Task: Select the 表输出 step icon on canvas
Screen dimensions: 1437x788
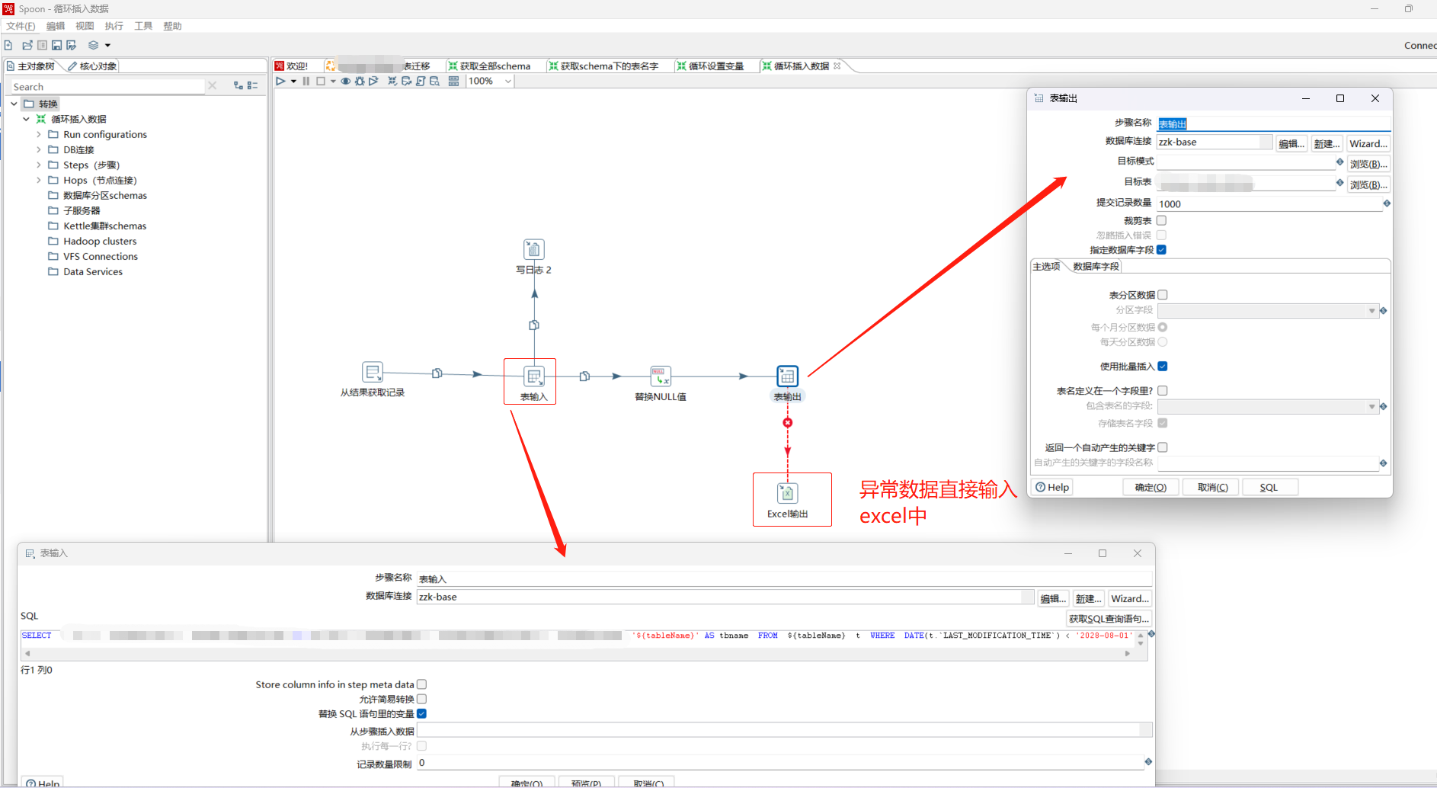Action: coord(787,376)
